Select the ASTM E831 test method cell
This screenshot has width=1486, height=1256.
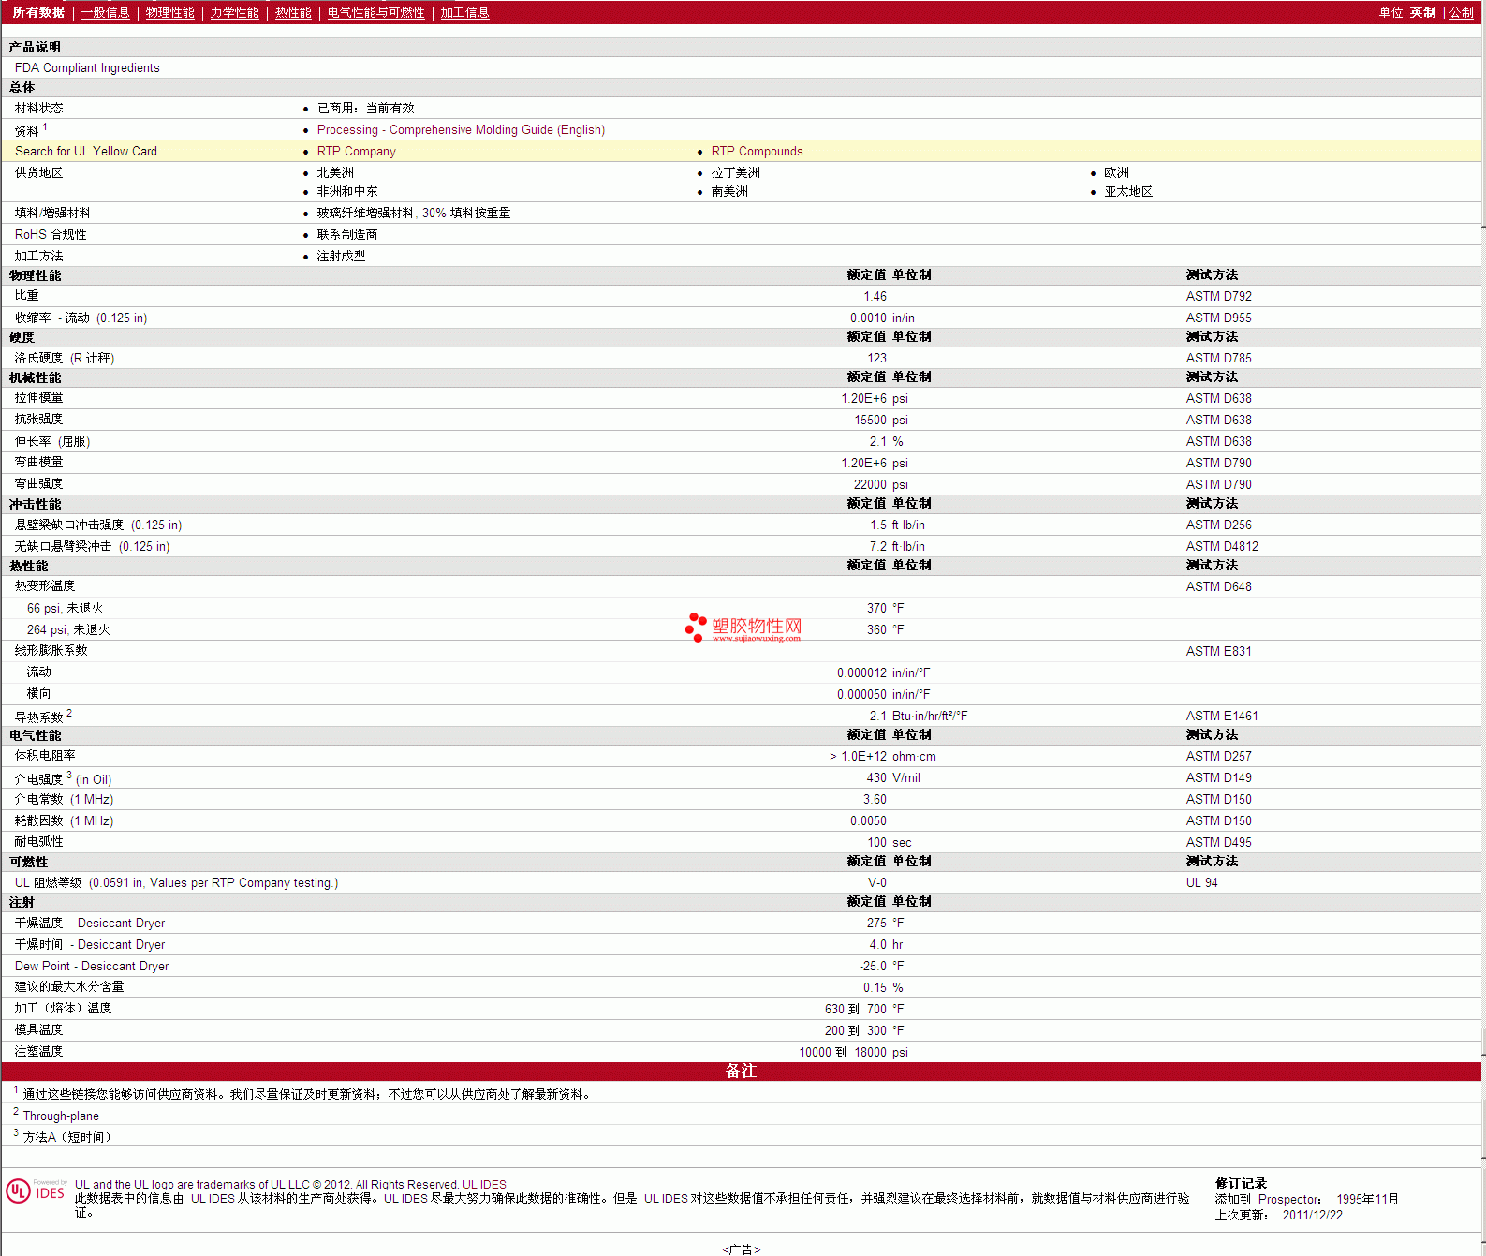(1219, 651)
